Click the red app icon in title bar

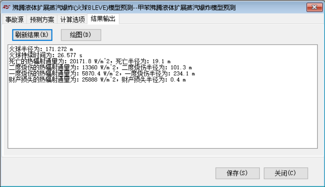(6, 7)
